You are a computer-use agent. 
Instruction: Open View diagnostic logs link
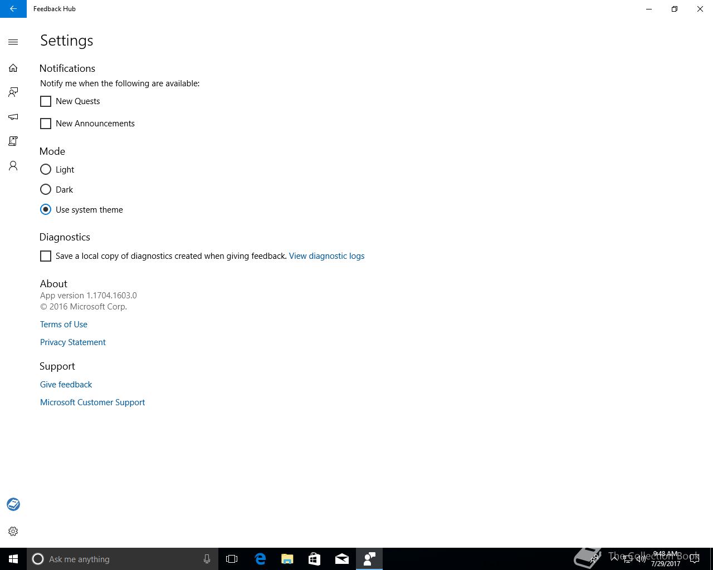click(x=326, y=256)
